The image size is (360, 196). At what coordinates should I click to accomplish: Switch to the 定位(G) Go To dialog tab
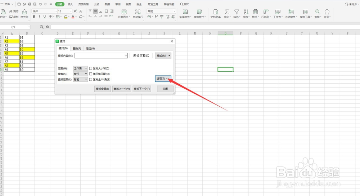point(90,49)
